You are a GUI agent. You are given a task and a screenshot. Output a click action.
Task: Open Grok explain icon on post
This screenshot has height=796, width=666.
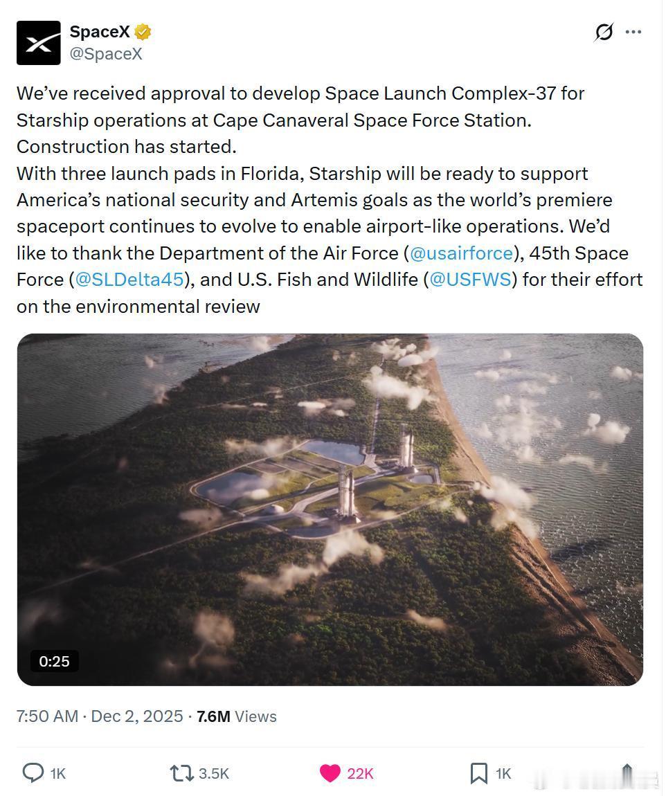pyautogui.click(x=604, y=33)
